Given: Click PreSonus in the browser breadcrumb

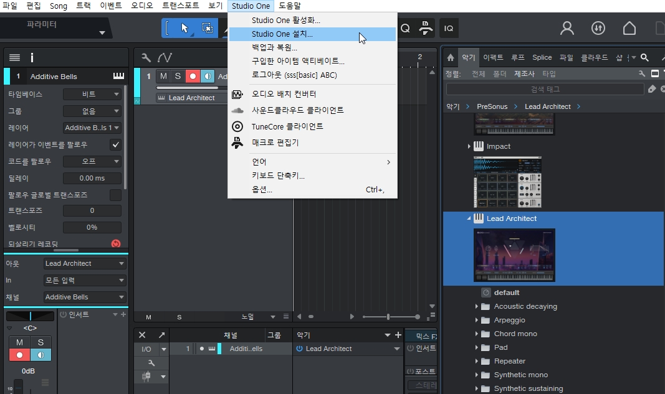Looking at the screenshot, I should pyautogui.click(x=492, y=106).
